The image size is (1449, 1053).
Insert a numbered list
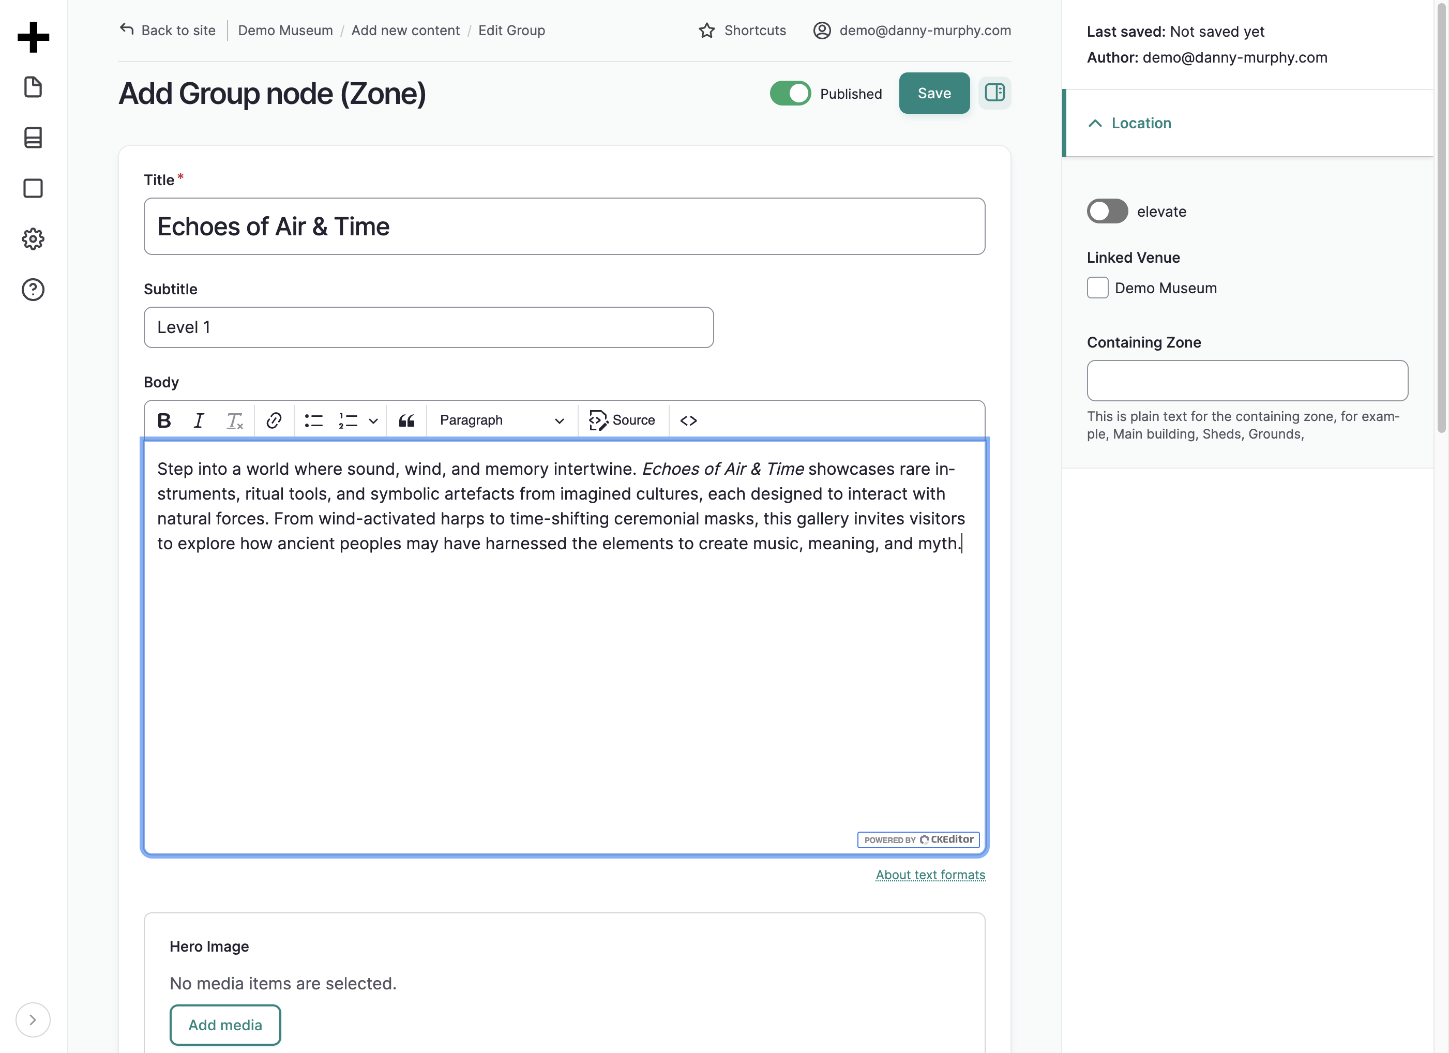click(348, 420)
